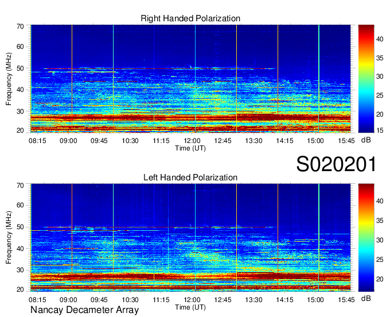
Task: Click the 20 dB value on Left Handed colorbar
Action: click(380, 280)
